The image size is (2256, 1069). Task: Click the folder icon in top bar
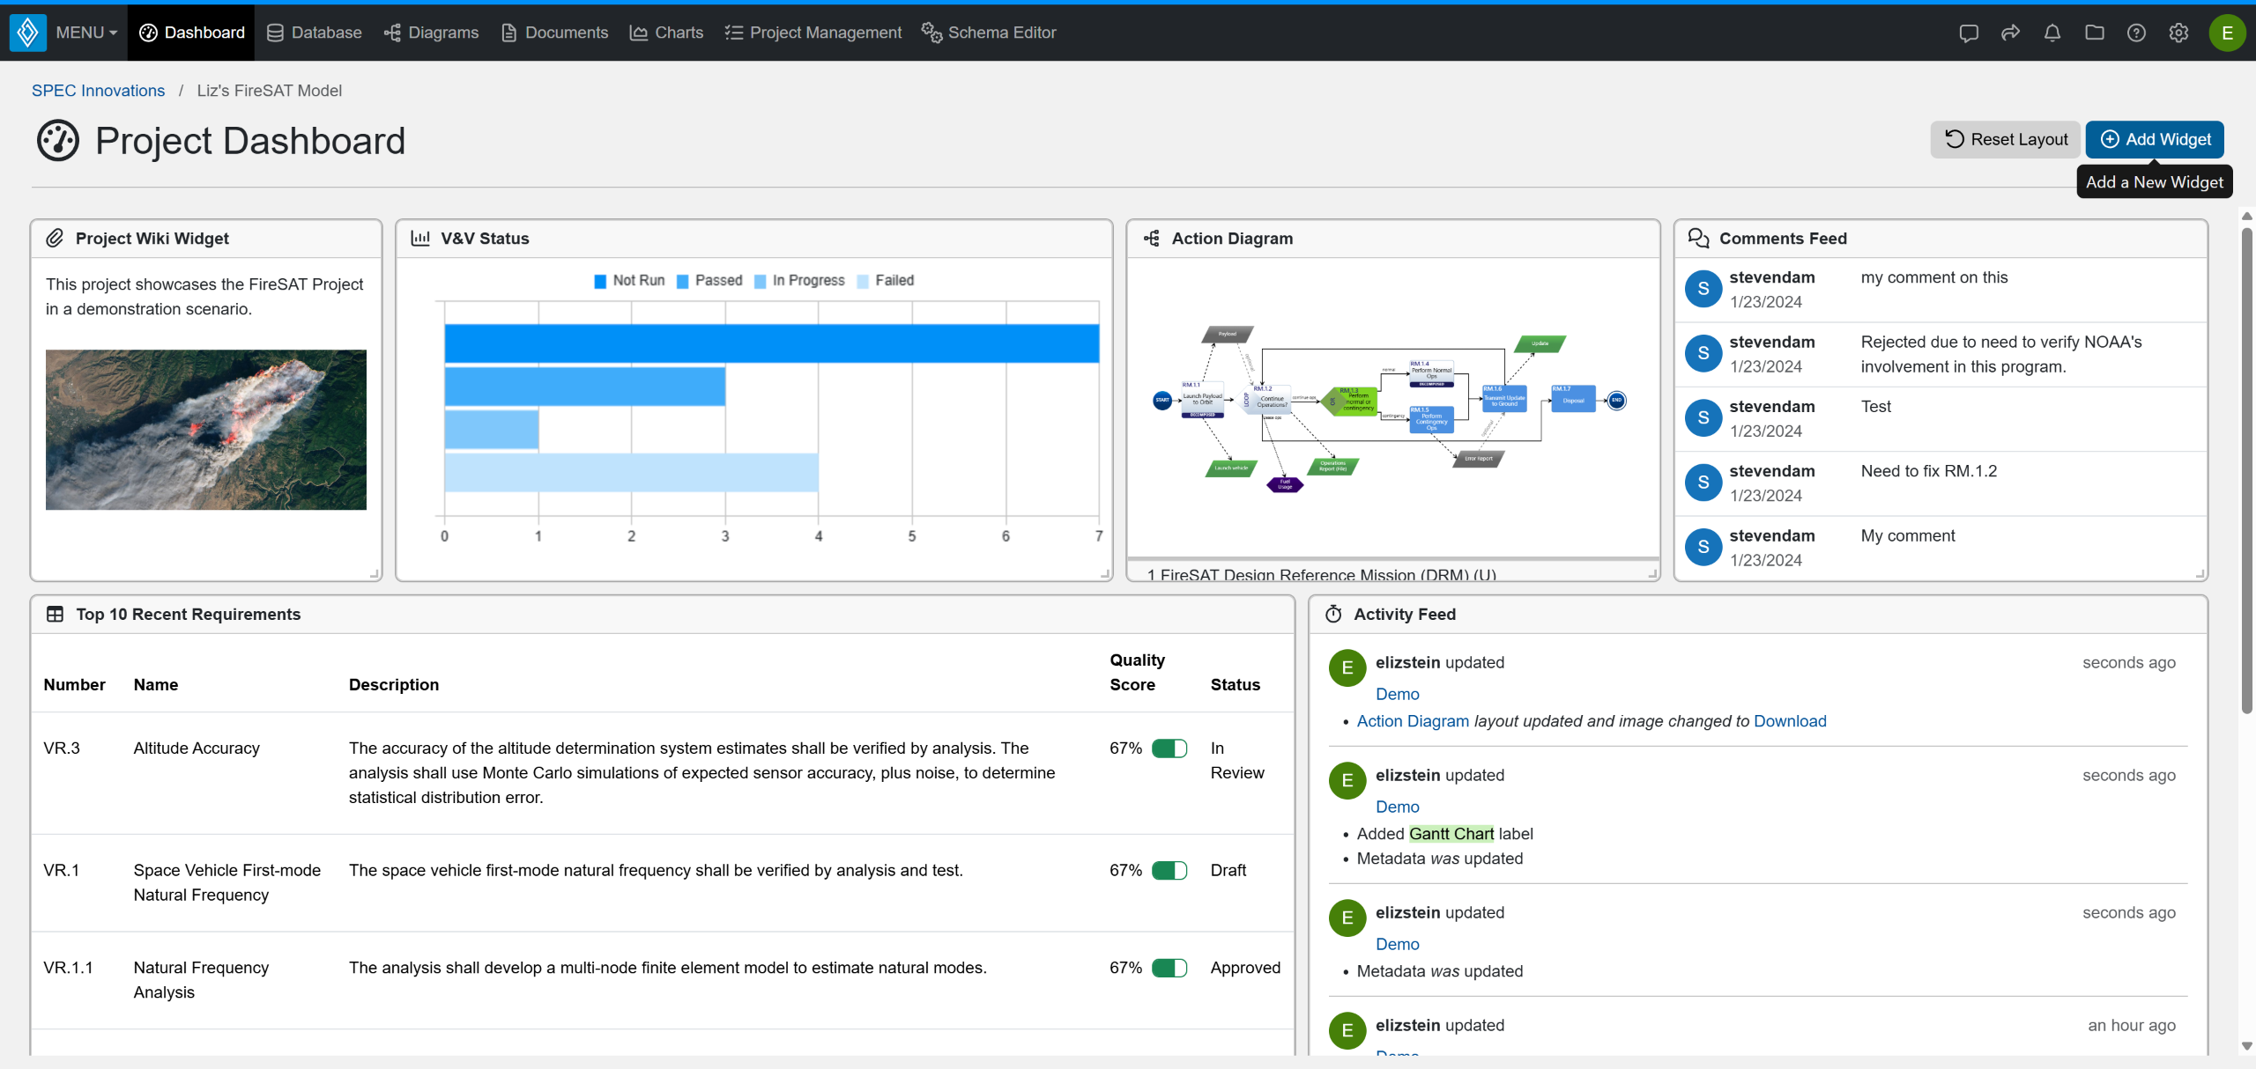point(2095,33)
